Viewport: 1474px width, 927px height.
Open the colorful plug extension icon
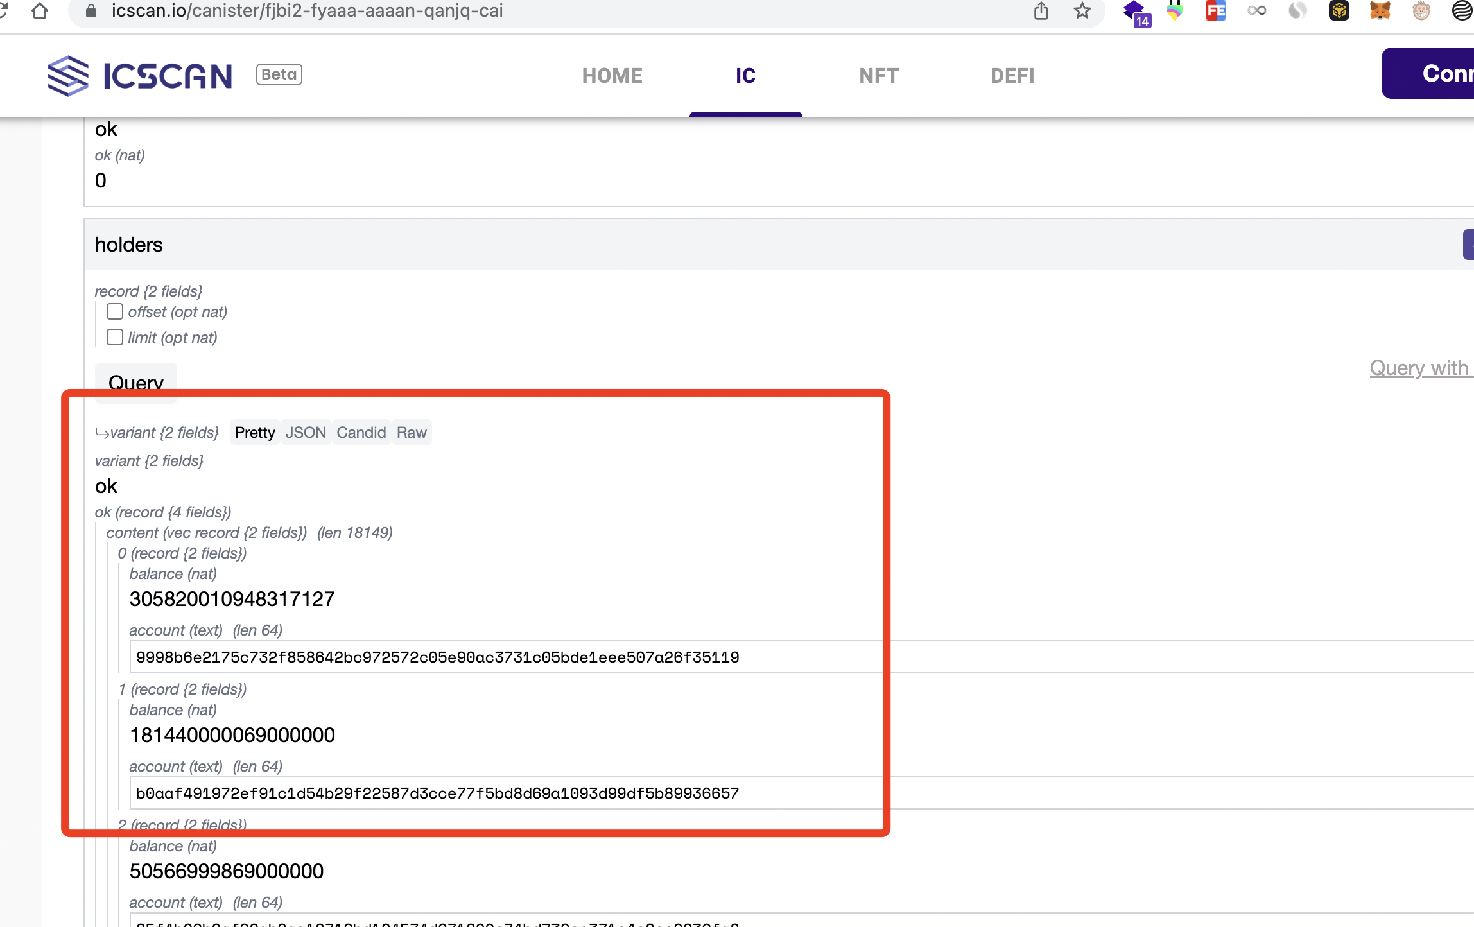pos(1175,11)
